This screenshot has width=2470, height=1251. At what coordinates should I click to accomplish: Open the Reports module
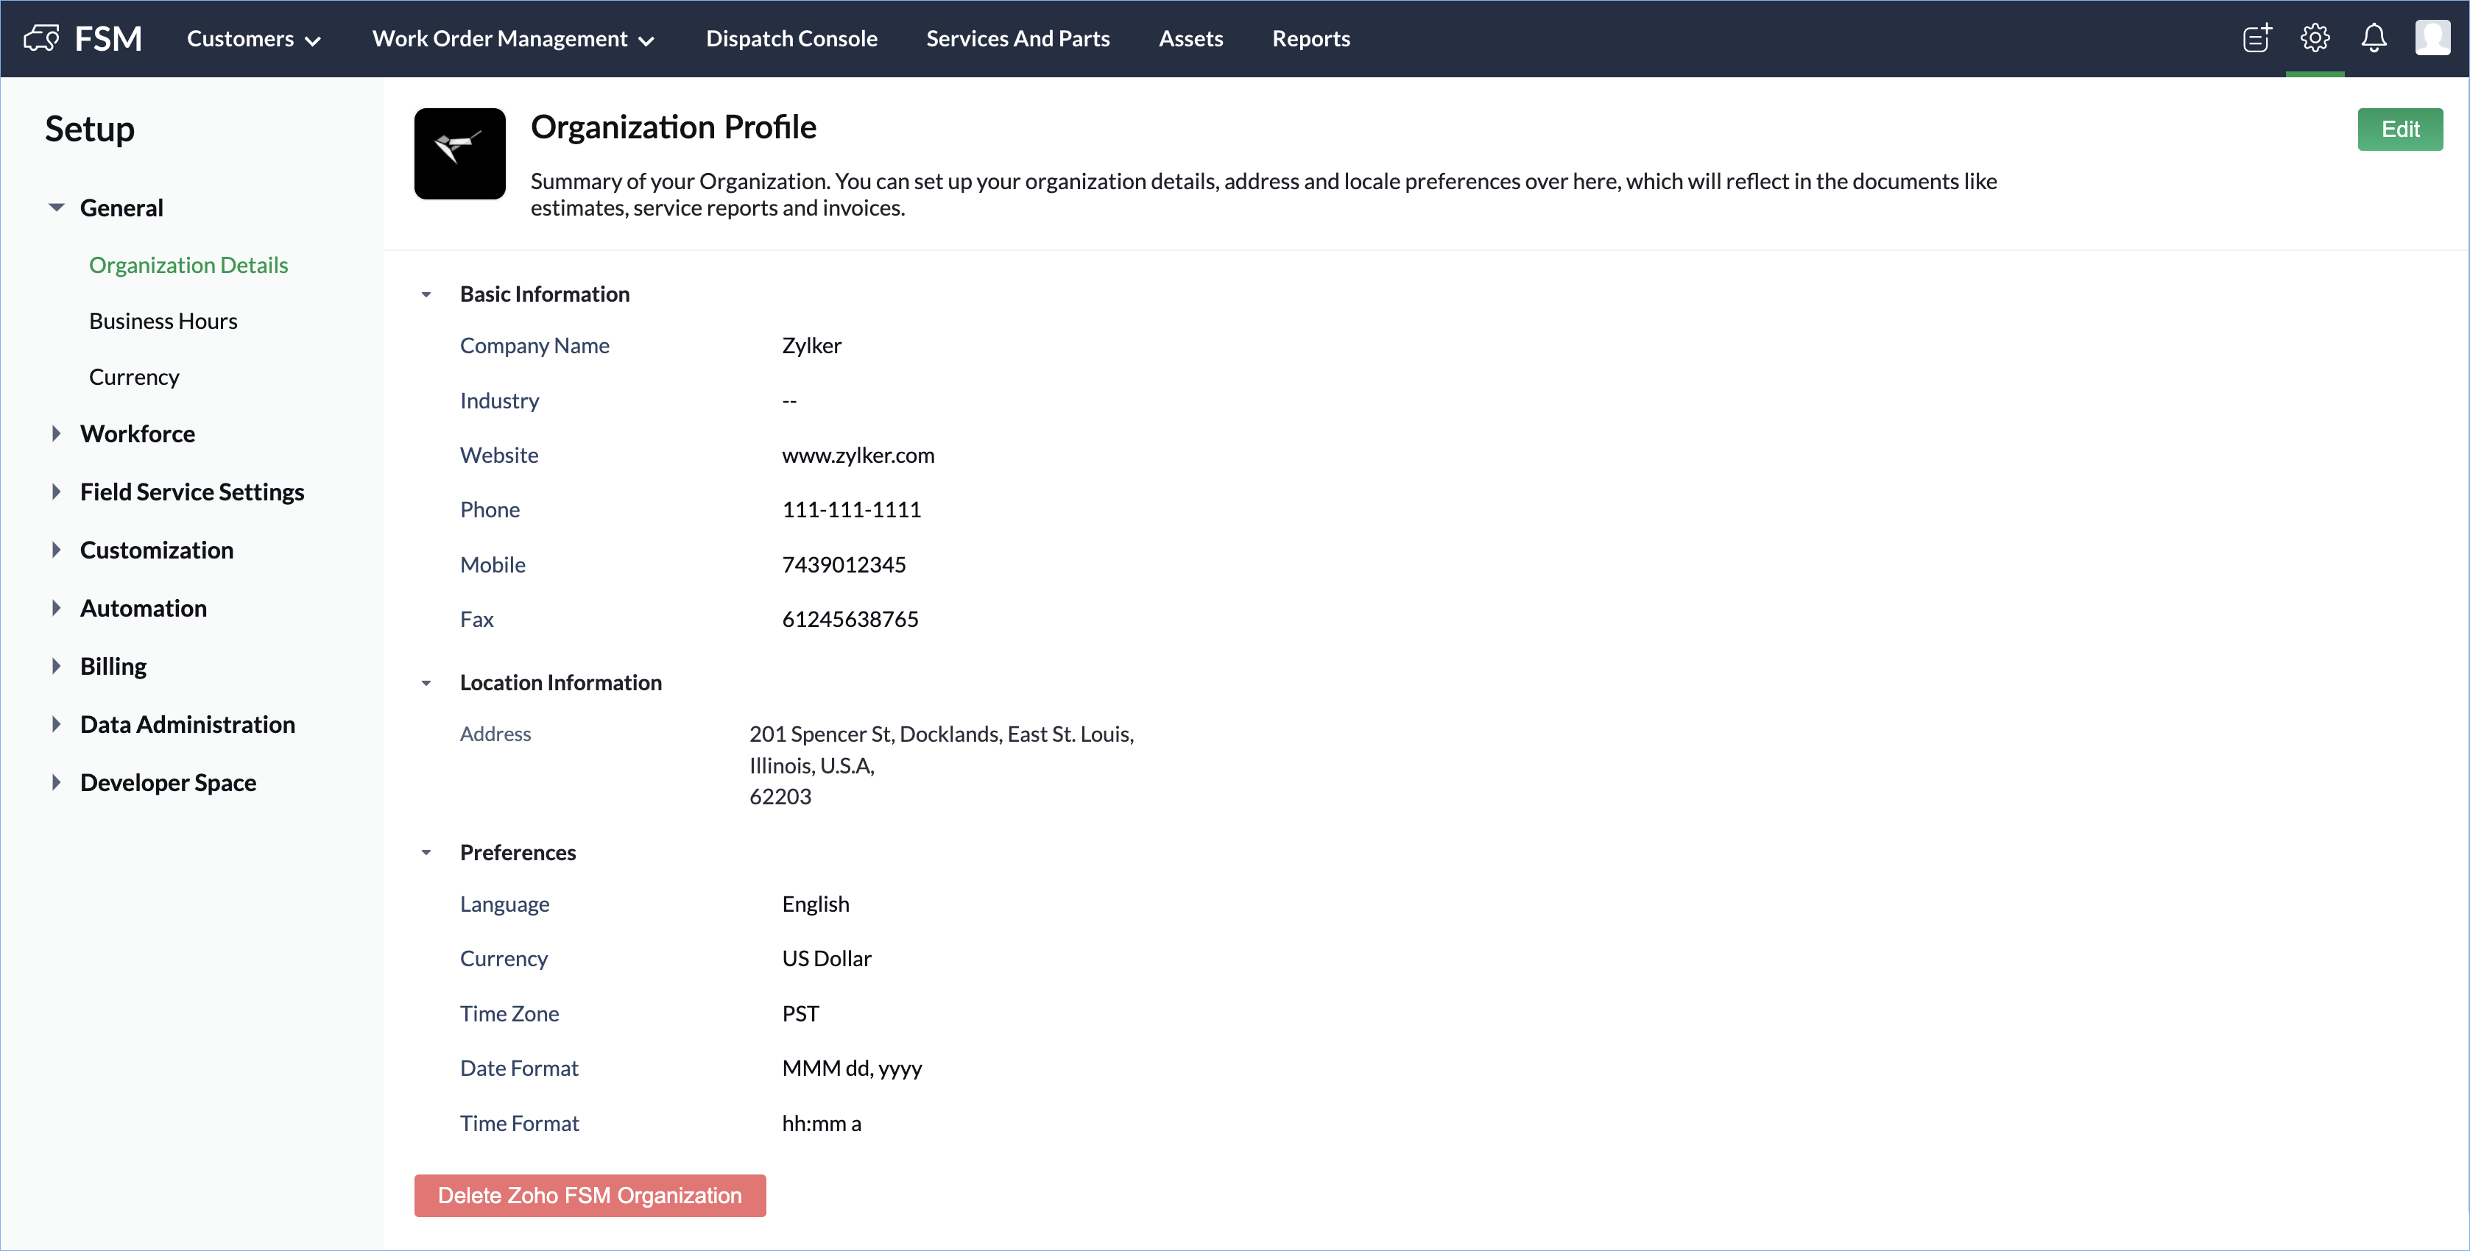tap(1310, 38)
